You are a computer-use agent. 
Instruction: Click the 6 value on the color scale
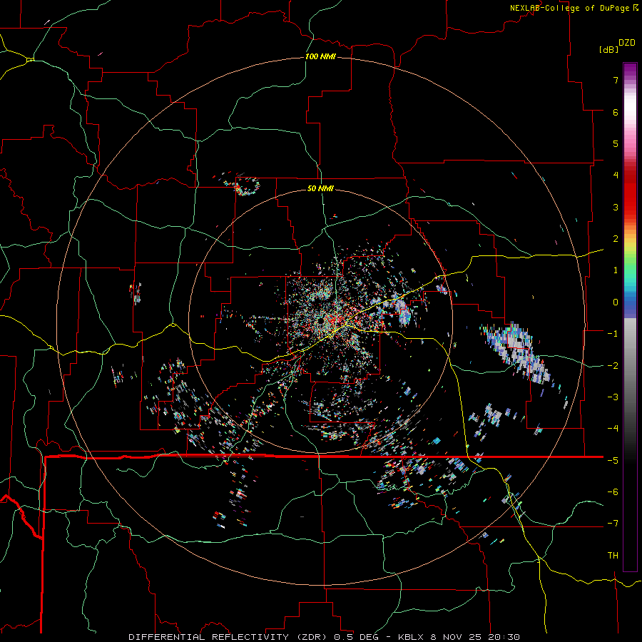pos(616,112)
